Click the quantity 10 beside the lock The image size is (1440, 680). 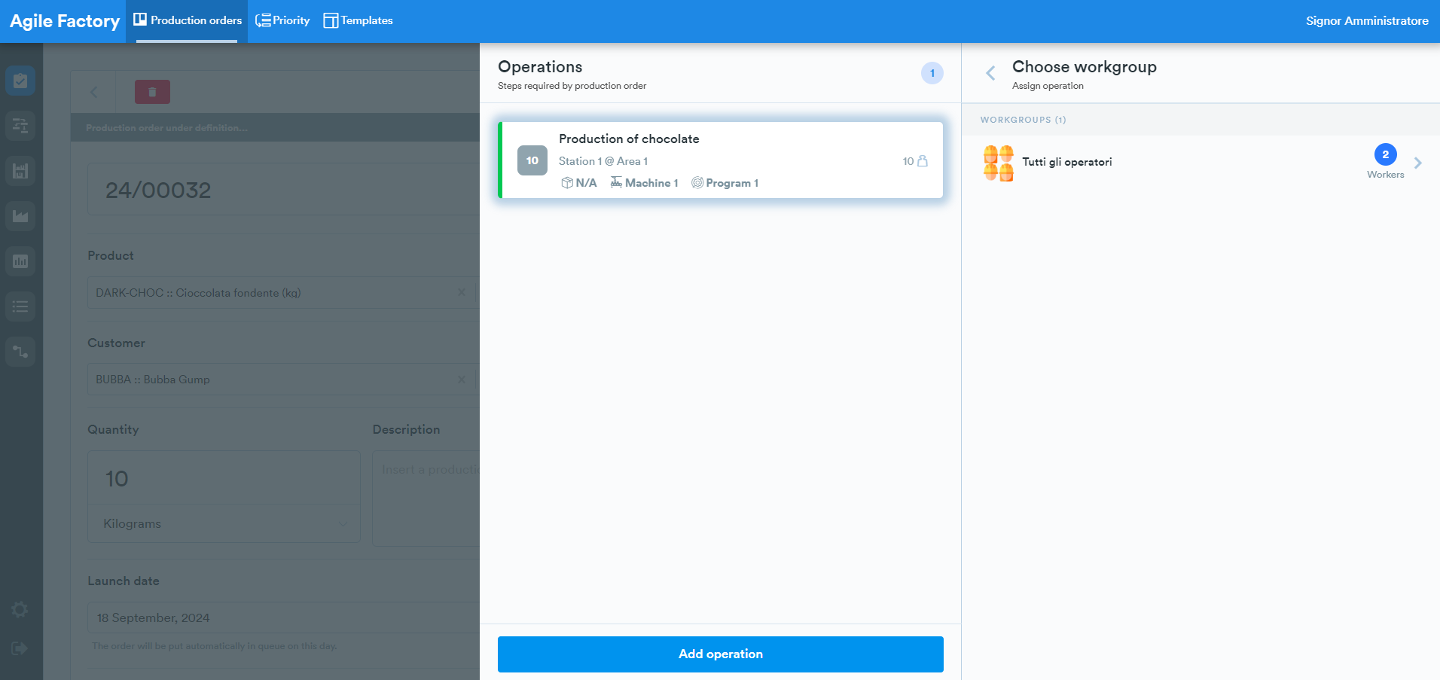click(908, 161)
